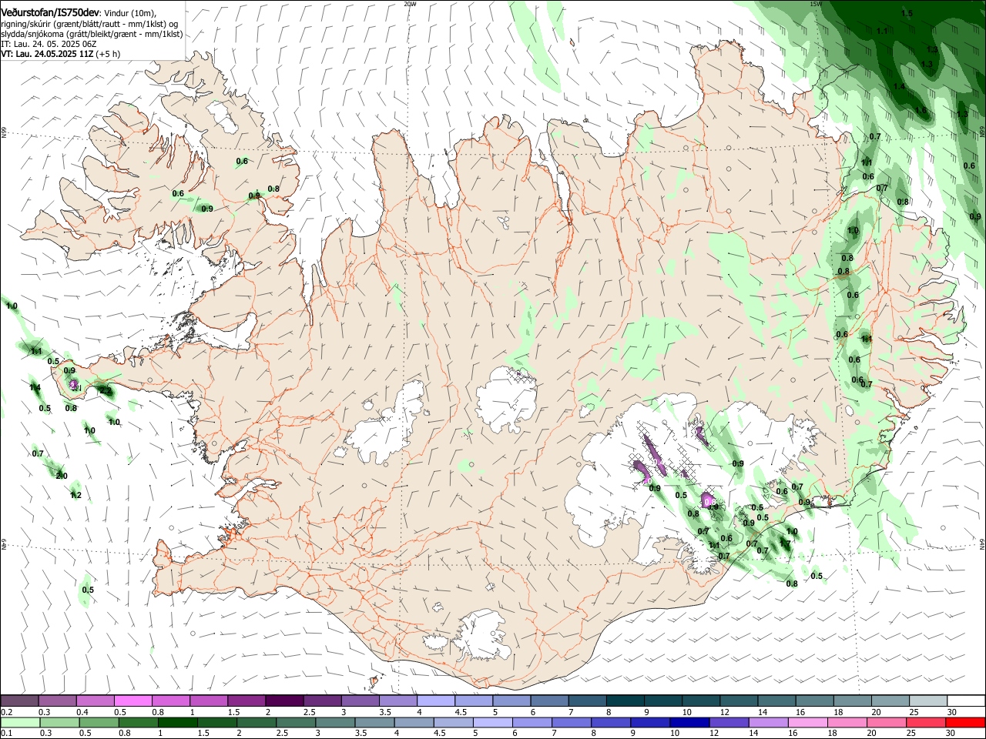
Task: Select the light periwinkle 4 swatch, upper legend
Action: pyautogui.click(x=435, y=701)
